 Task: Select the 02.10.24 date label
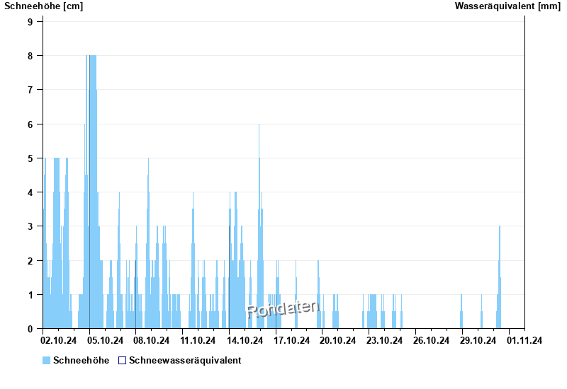(x=59, y=340)
